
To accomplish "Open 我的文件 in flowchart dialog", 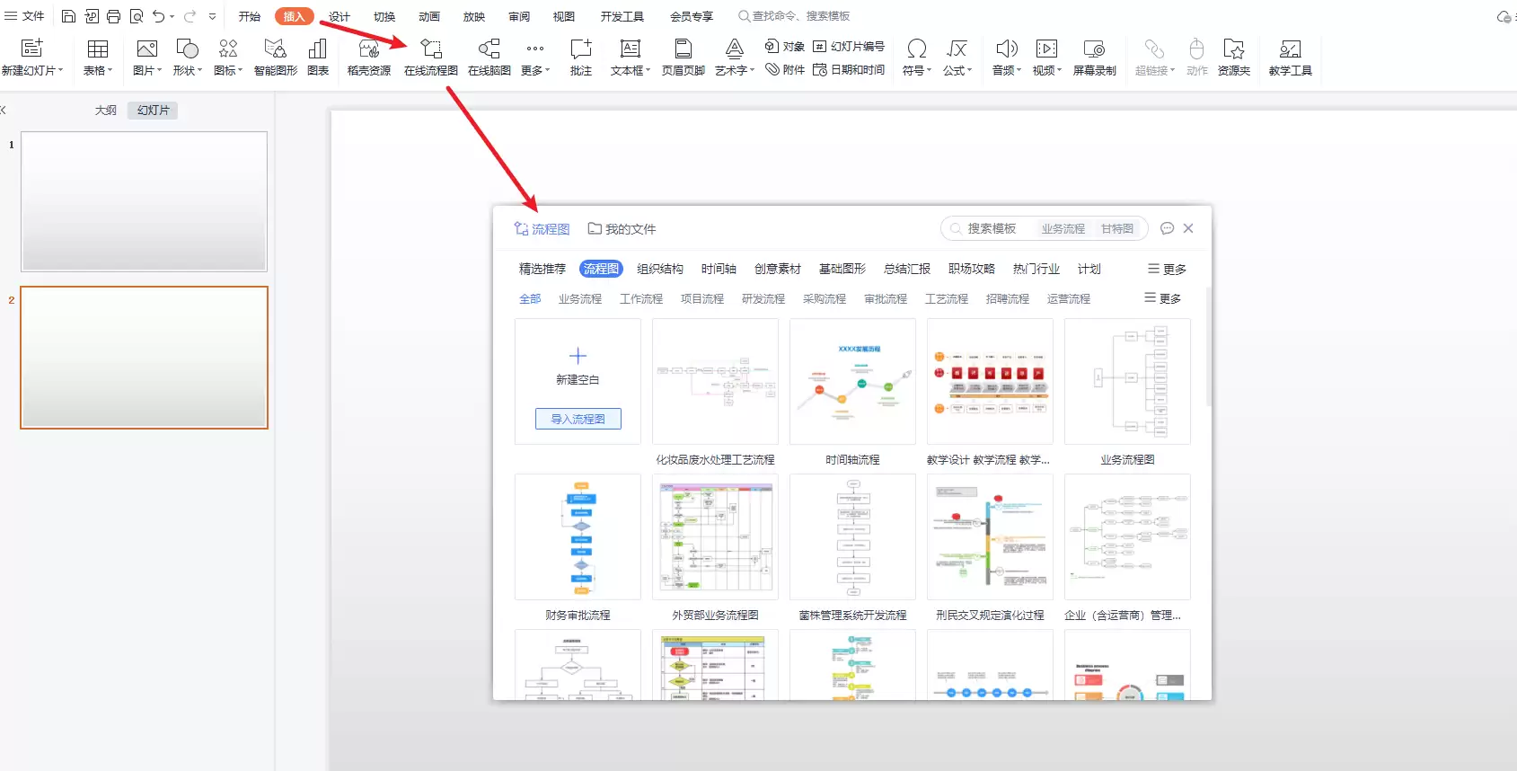I will coord(622,229).
